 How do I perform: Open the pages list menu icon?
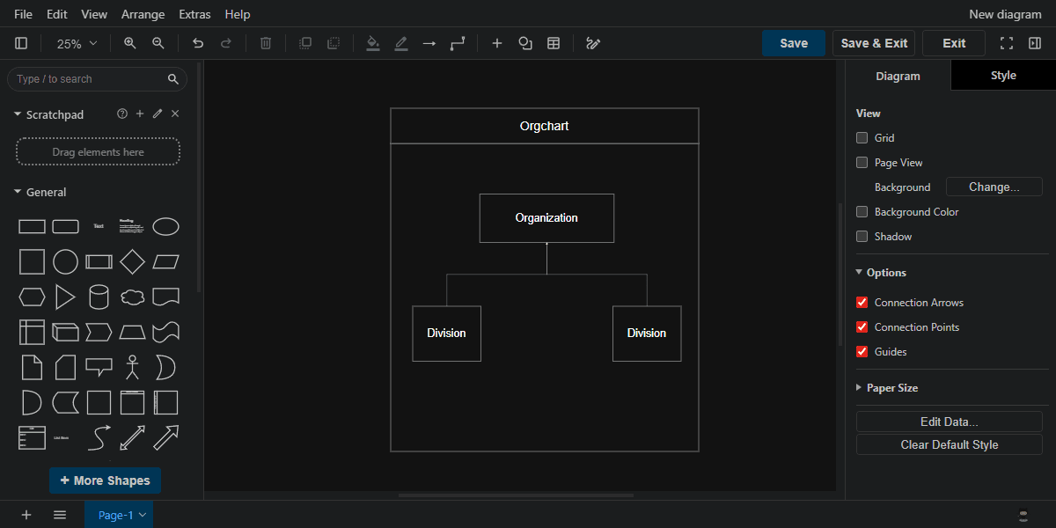tap(60, 515)
